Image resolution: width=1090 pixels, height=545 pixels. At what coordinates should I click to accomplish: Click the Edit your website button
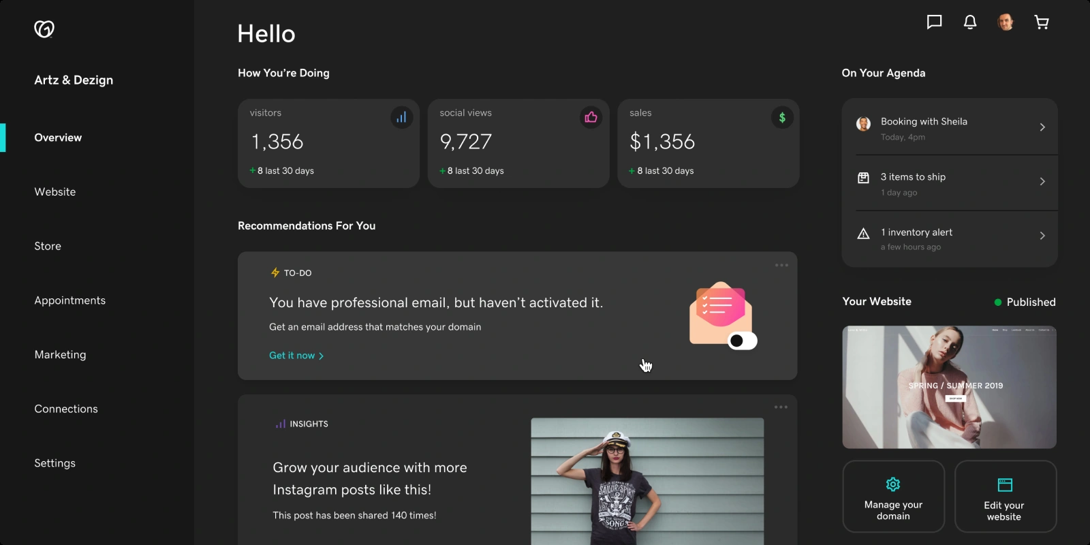coord(1005,497)
